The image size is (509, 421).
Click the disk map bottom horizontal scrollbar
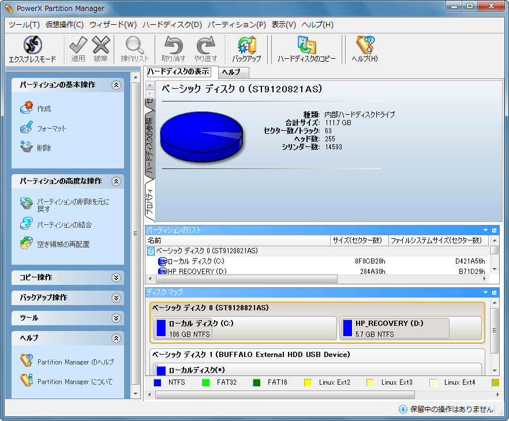tap(285, 394)
